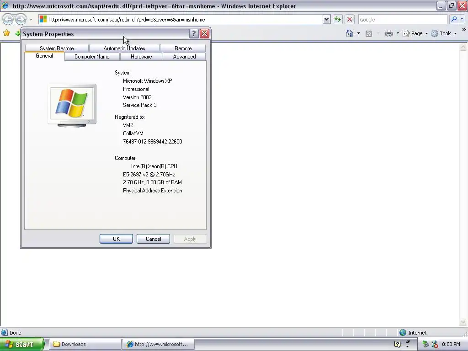Click the 'Physical Address Extension' text

[153, 191]
